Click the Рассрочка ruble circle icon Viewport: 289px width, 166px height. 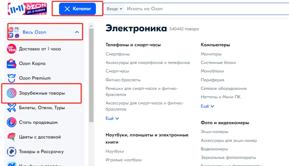click(11, 152)
